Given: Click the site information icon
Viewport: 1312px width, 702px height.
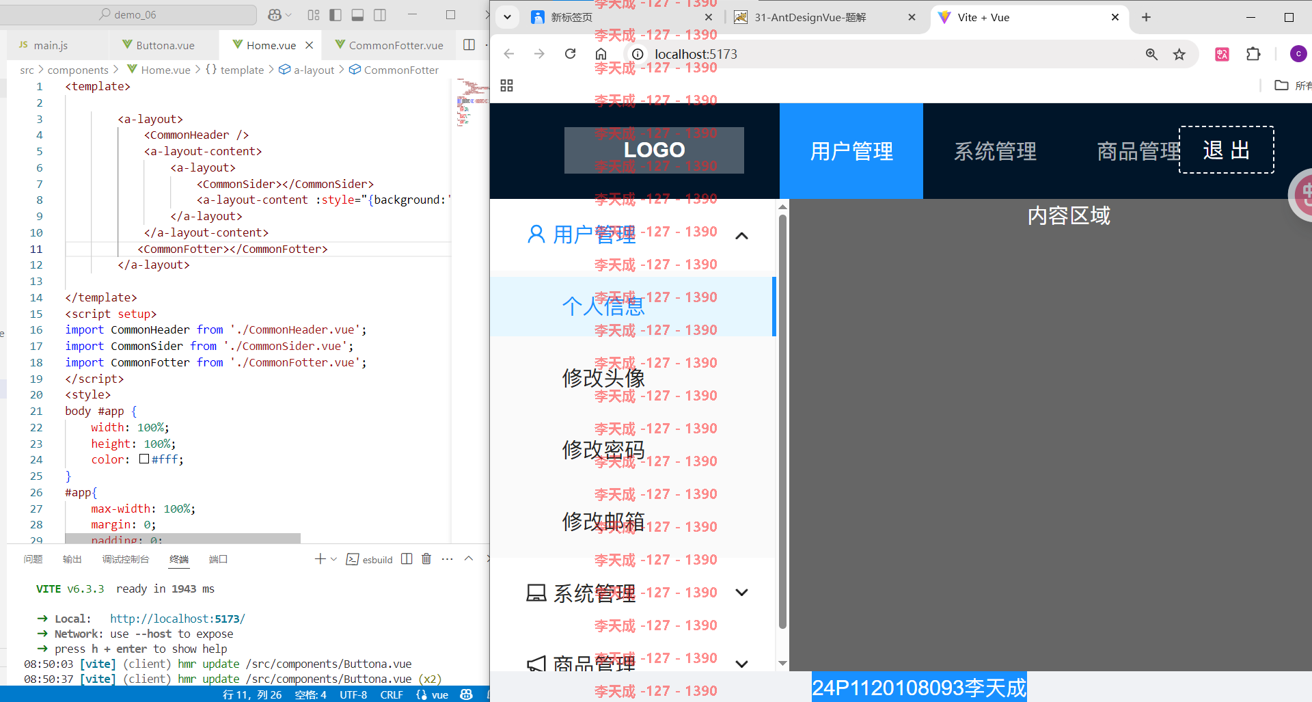Looking at the screenshot, I should (x=638, y=54).
